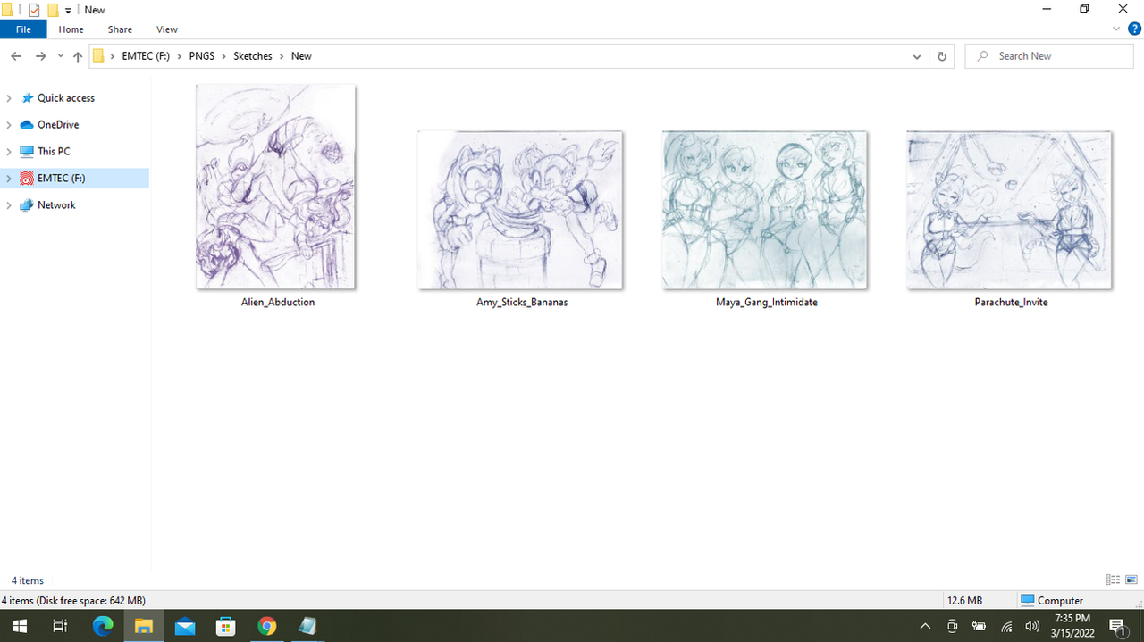
Task: Switch to the View ribbon tab
Action: [167, 29]
